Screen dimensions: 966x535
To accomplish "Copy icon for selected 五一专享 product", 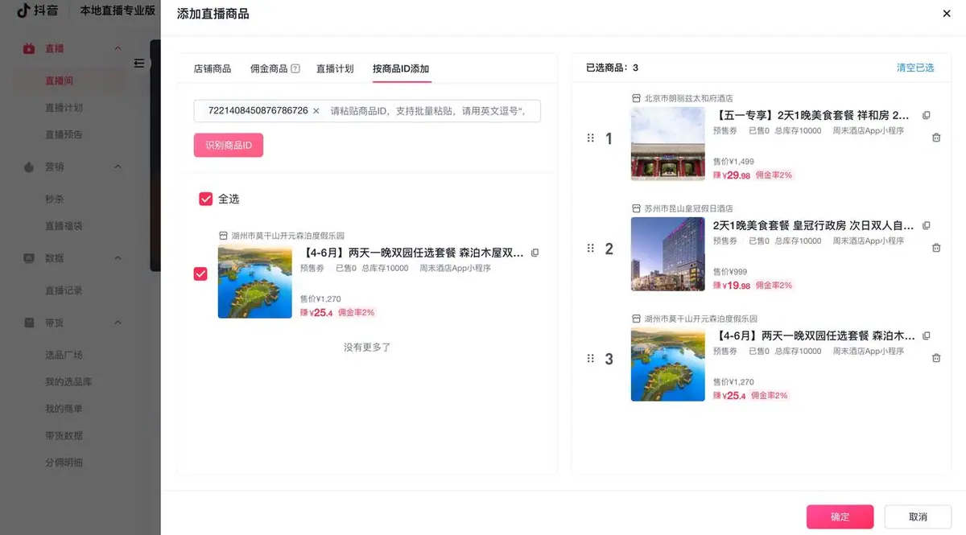I will [x=926, y=115].
